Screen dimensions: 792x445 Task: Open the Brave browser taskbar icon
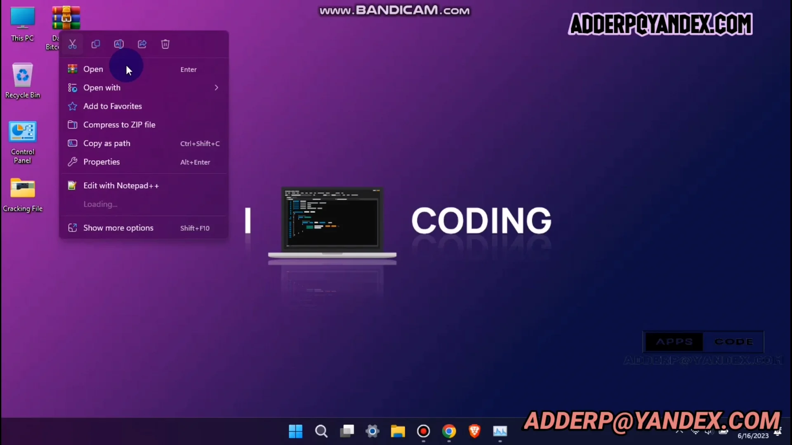tap(474, 431)
